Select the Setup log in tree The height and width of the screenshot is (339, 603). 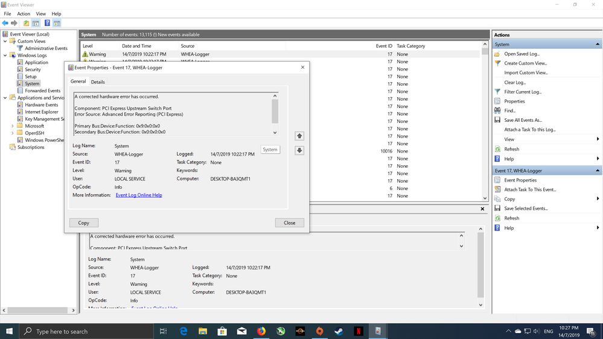pyautogui.click(x=30, y=77)
